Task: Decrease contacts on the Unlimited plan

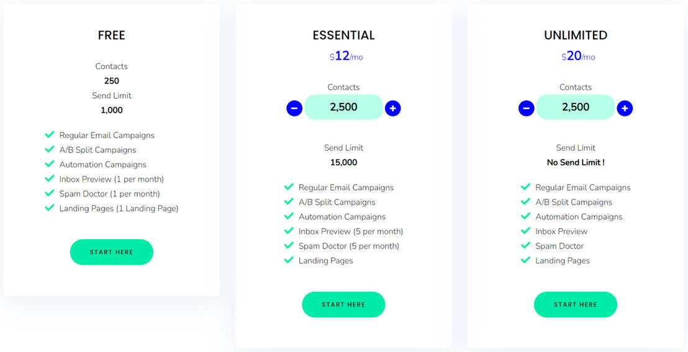Action: pos(526,108)
